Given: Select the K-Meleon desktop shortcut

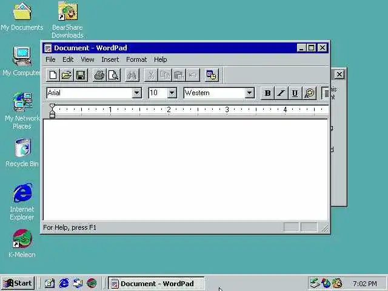Looking at the screenshot, I should point(22,244).
